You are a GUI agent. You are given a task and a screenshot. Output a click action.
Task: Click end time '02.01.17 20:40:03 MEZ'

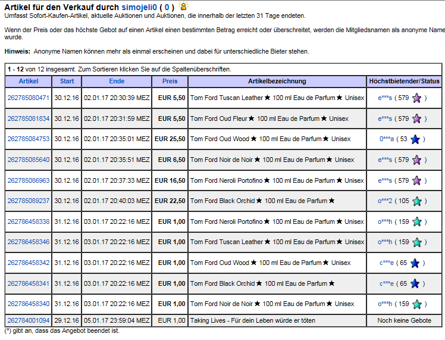(x=117, y=201)
